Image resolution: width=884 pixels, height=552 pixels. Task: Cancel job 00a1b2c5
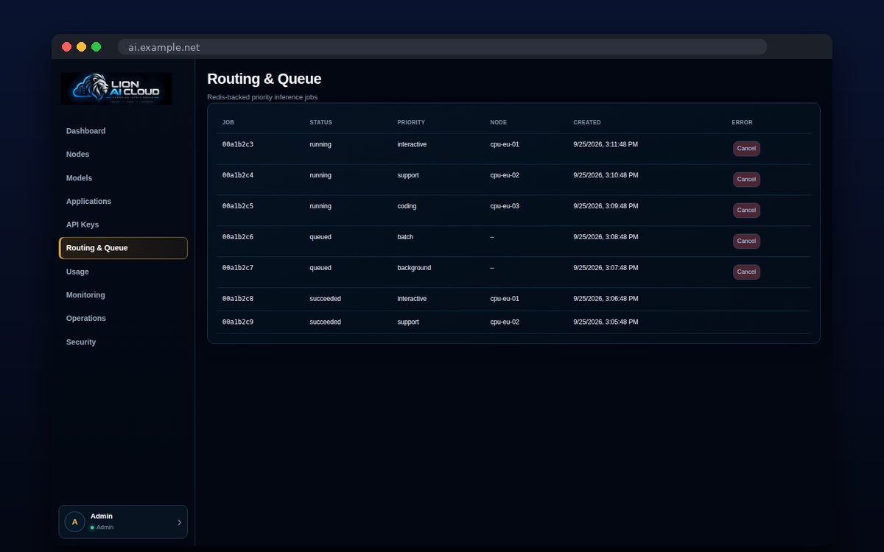(746, 210)
